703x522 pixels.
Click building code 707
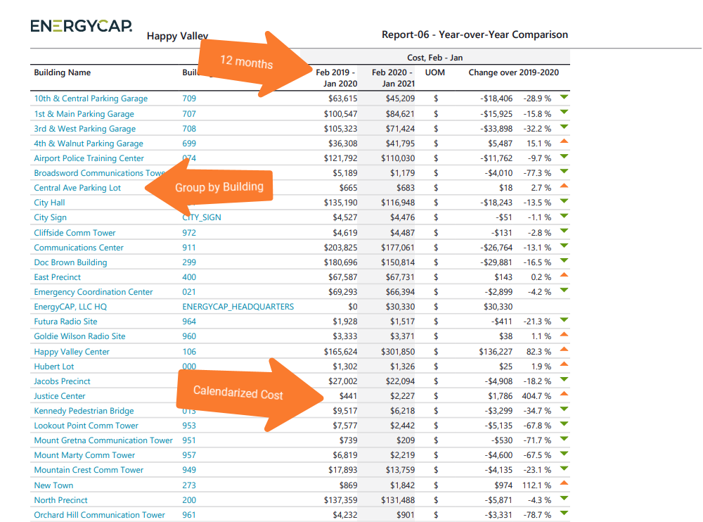click(189, 113)
